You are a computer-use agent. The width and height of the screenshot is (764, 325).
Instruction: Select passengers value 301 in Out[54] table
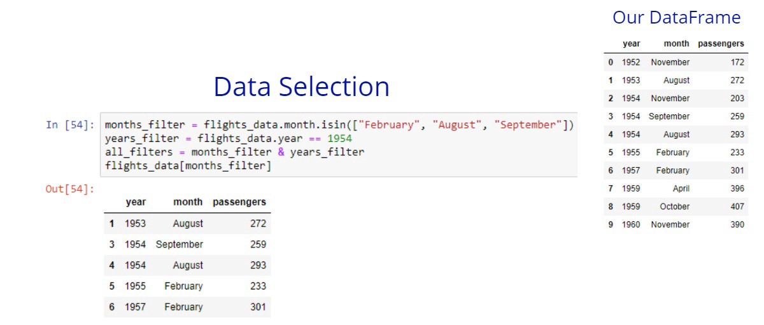pyautogui.click(x=258, y=307)
